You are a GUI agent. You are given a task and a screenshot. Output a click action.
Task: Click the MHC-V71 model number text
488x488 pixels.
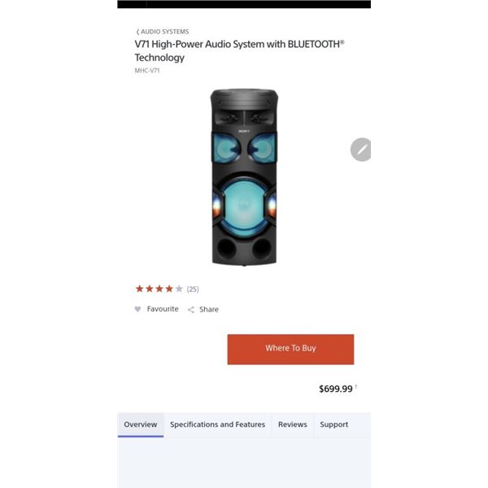click(147, 70)
